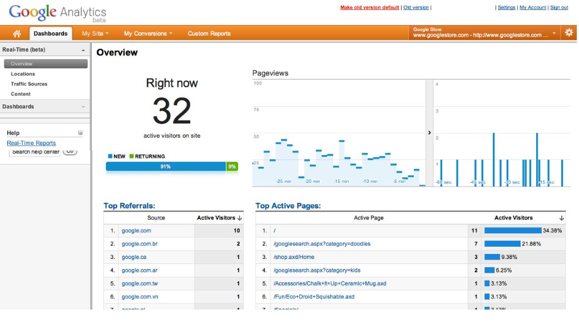This screenshot has height=324, width=579.
Task: Click the Search help center input field
Action: pos(36,151)
